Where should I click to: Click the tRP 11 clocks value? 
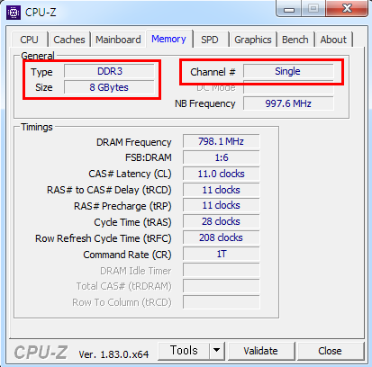click(x=222, y=205)
